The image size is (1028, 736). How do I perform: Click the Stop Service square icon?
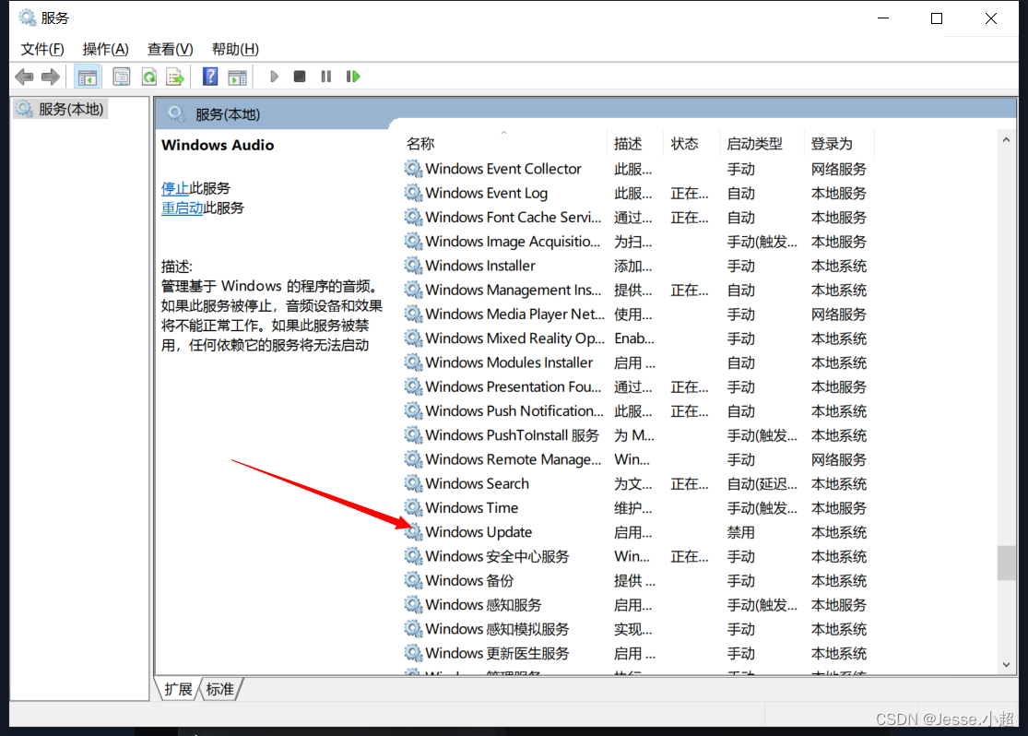click(300, 77)
